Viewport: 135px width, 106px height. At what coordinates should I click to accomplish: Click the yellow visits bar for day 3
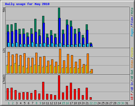point(15,68)
